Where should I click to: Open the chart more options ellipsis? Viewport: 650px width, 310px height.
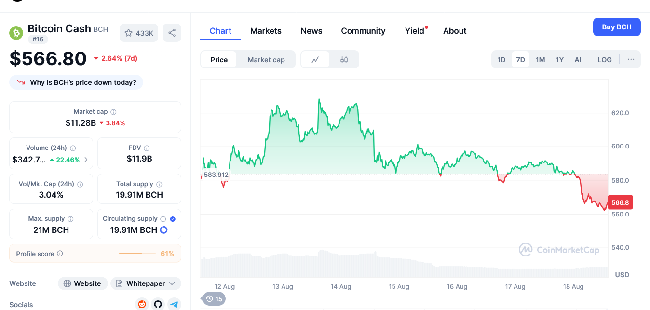click(631, 60)
